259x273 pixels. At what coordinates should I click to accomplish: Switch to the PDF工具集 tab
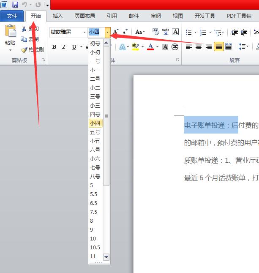[239, 16]
